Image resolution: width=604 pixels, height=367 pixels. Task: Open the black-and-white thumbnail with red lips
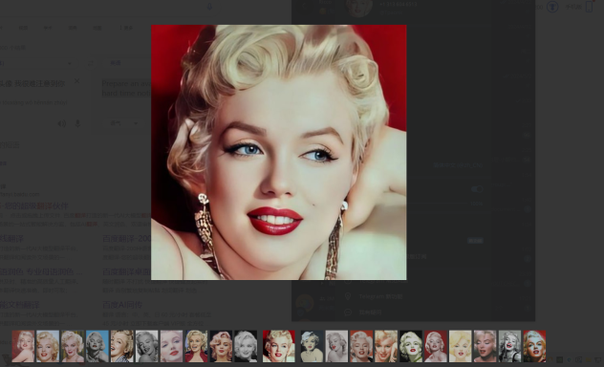coord(509,346)
